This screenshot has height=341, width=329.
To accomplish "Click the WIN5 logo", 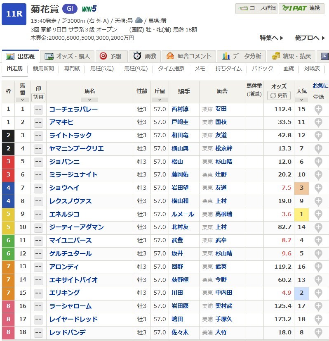I will point(89,9).
